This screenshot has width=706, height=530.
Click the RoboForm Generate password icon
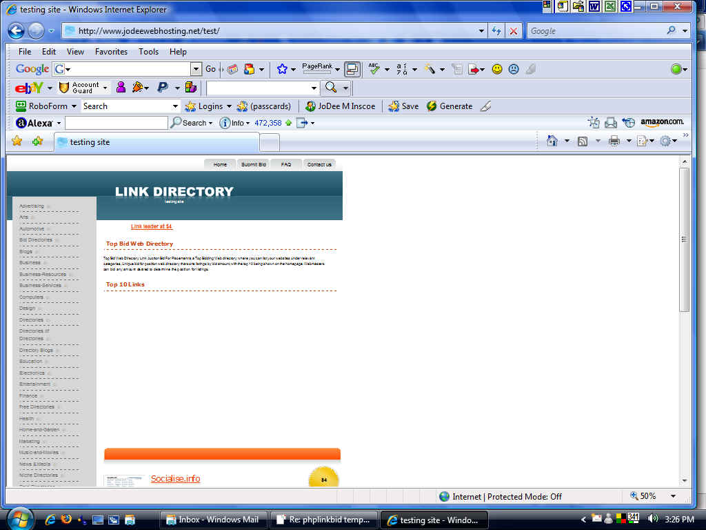[432, 106]
